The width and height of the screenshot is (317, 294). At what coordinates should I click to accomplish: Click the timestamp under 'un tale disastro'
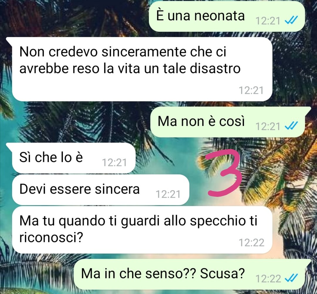(x=251, y=90)
